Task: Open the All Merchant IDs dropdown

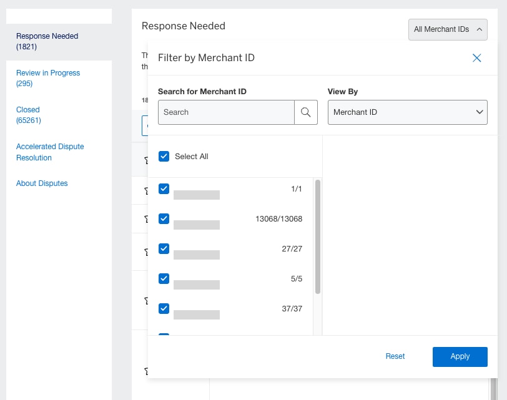Action: point(448,29)
